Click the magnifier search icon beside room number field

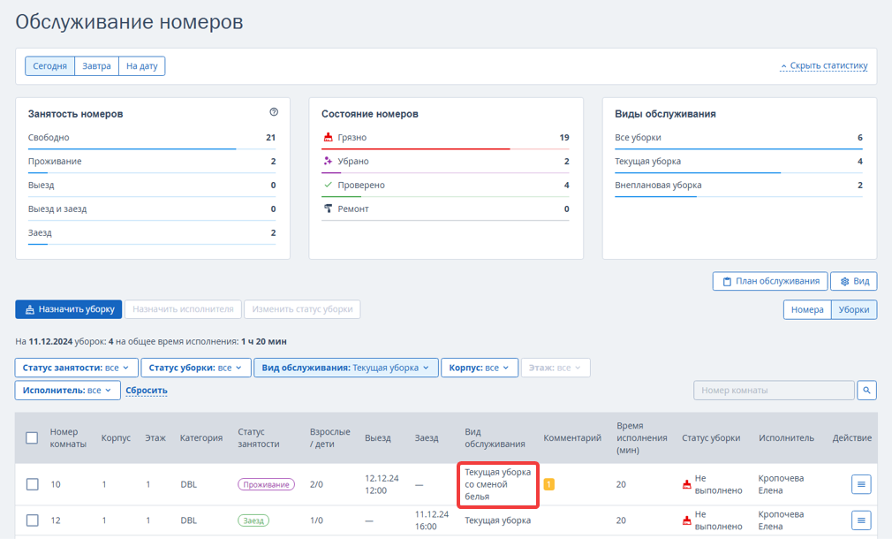pyautogui.click(x=866, y=391)
